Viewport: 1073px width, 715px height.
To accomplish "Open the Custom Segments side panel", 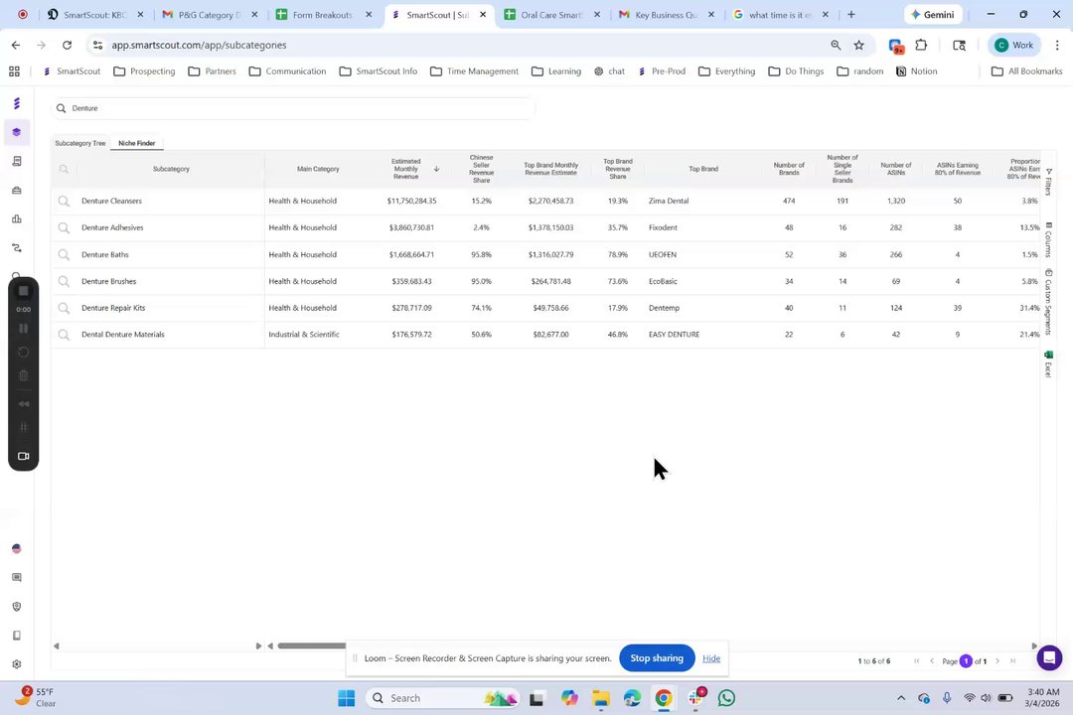I will [1048, 302].
